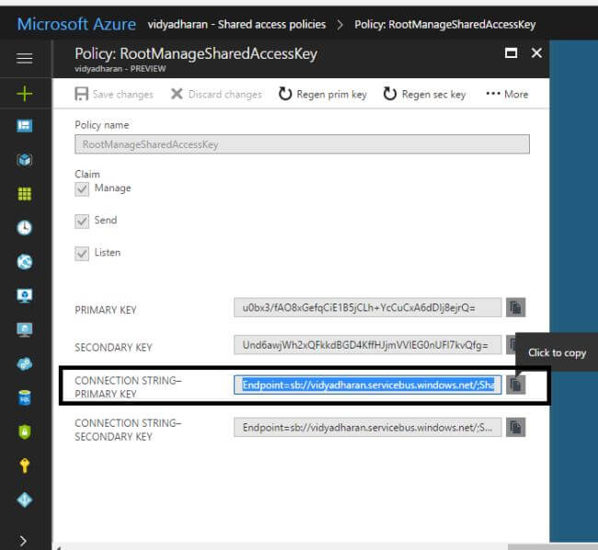Click the Policy name input field

302,144
